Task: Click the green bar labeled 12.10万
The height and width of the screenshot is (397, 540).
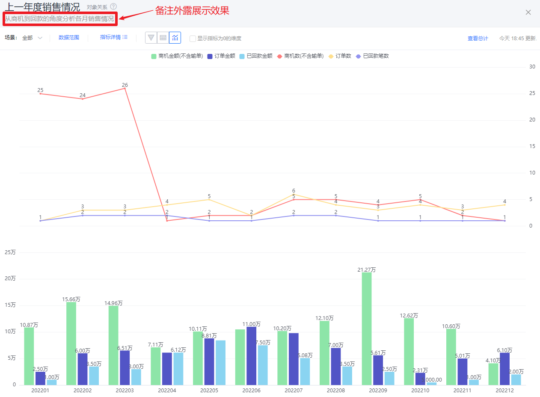Action: [324, 353]
